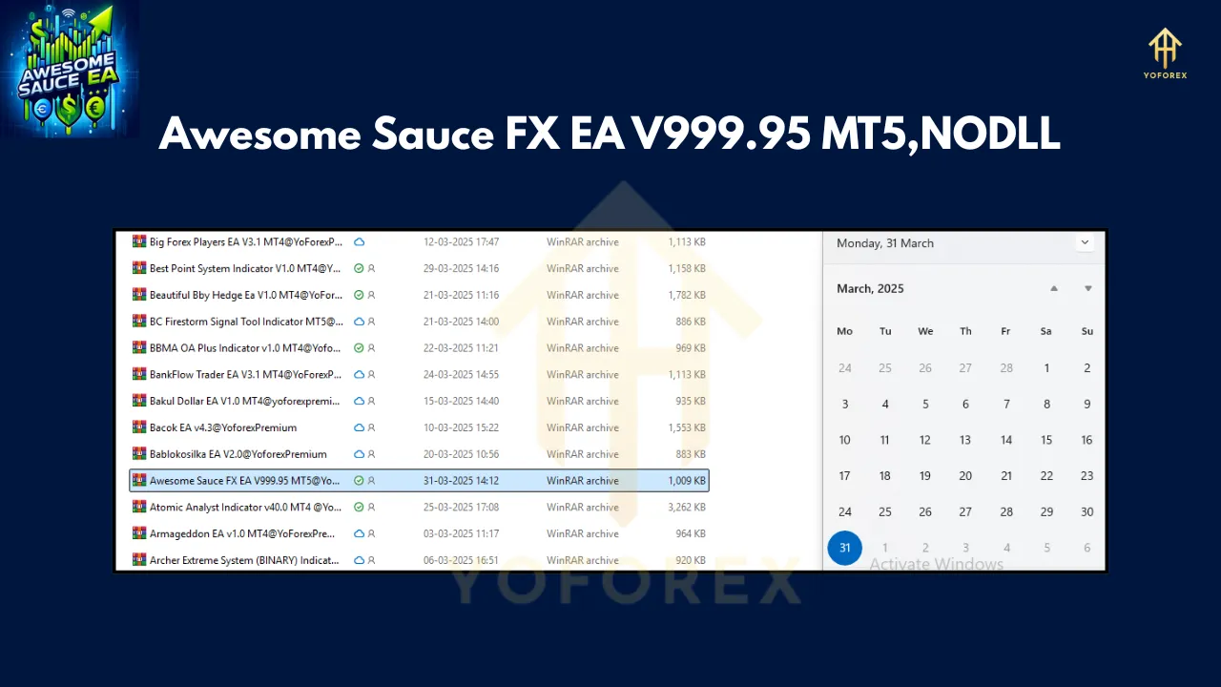This screenshot has width=1221, height=687.
Task: Click the cloud status icon of BankFlow Trader EA
Action: 360,375
